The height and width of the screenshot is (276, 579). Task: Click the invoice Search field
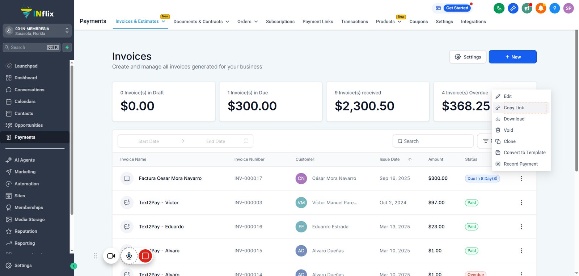coord(433,141)
